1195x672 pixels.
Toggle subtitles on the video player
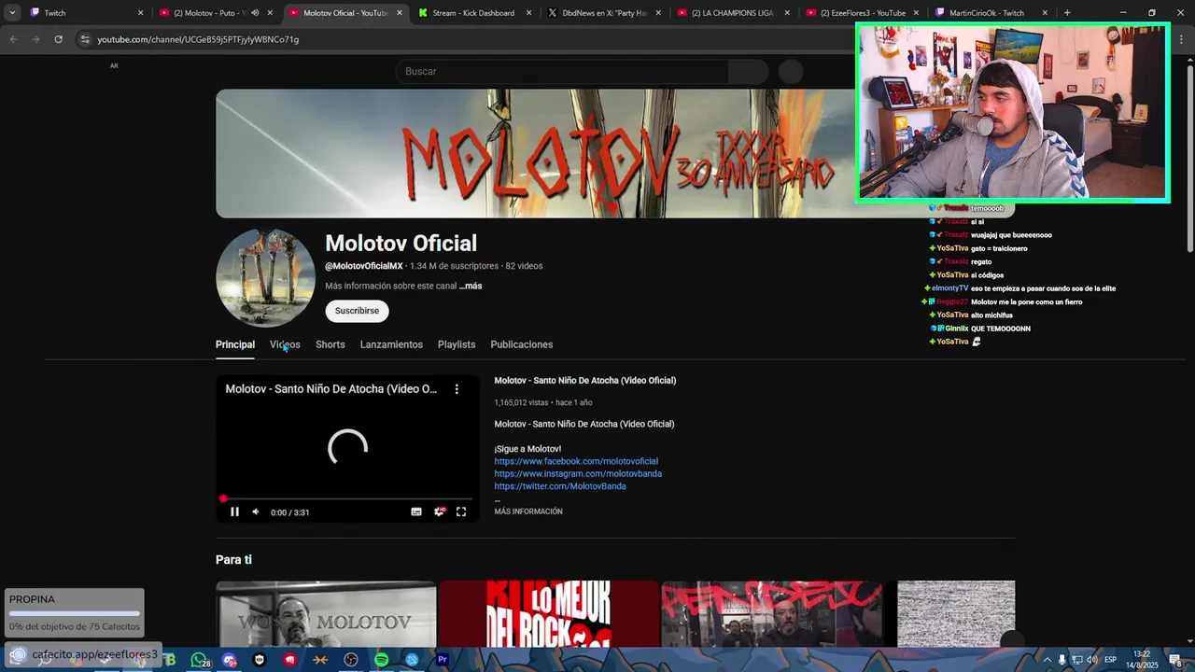416,511
